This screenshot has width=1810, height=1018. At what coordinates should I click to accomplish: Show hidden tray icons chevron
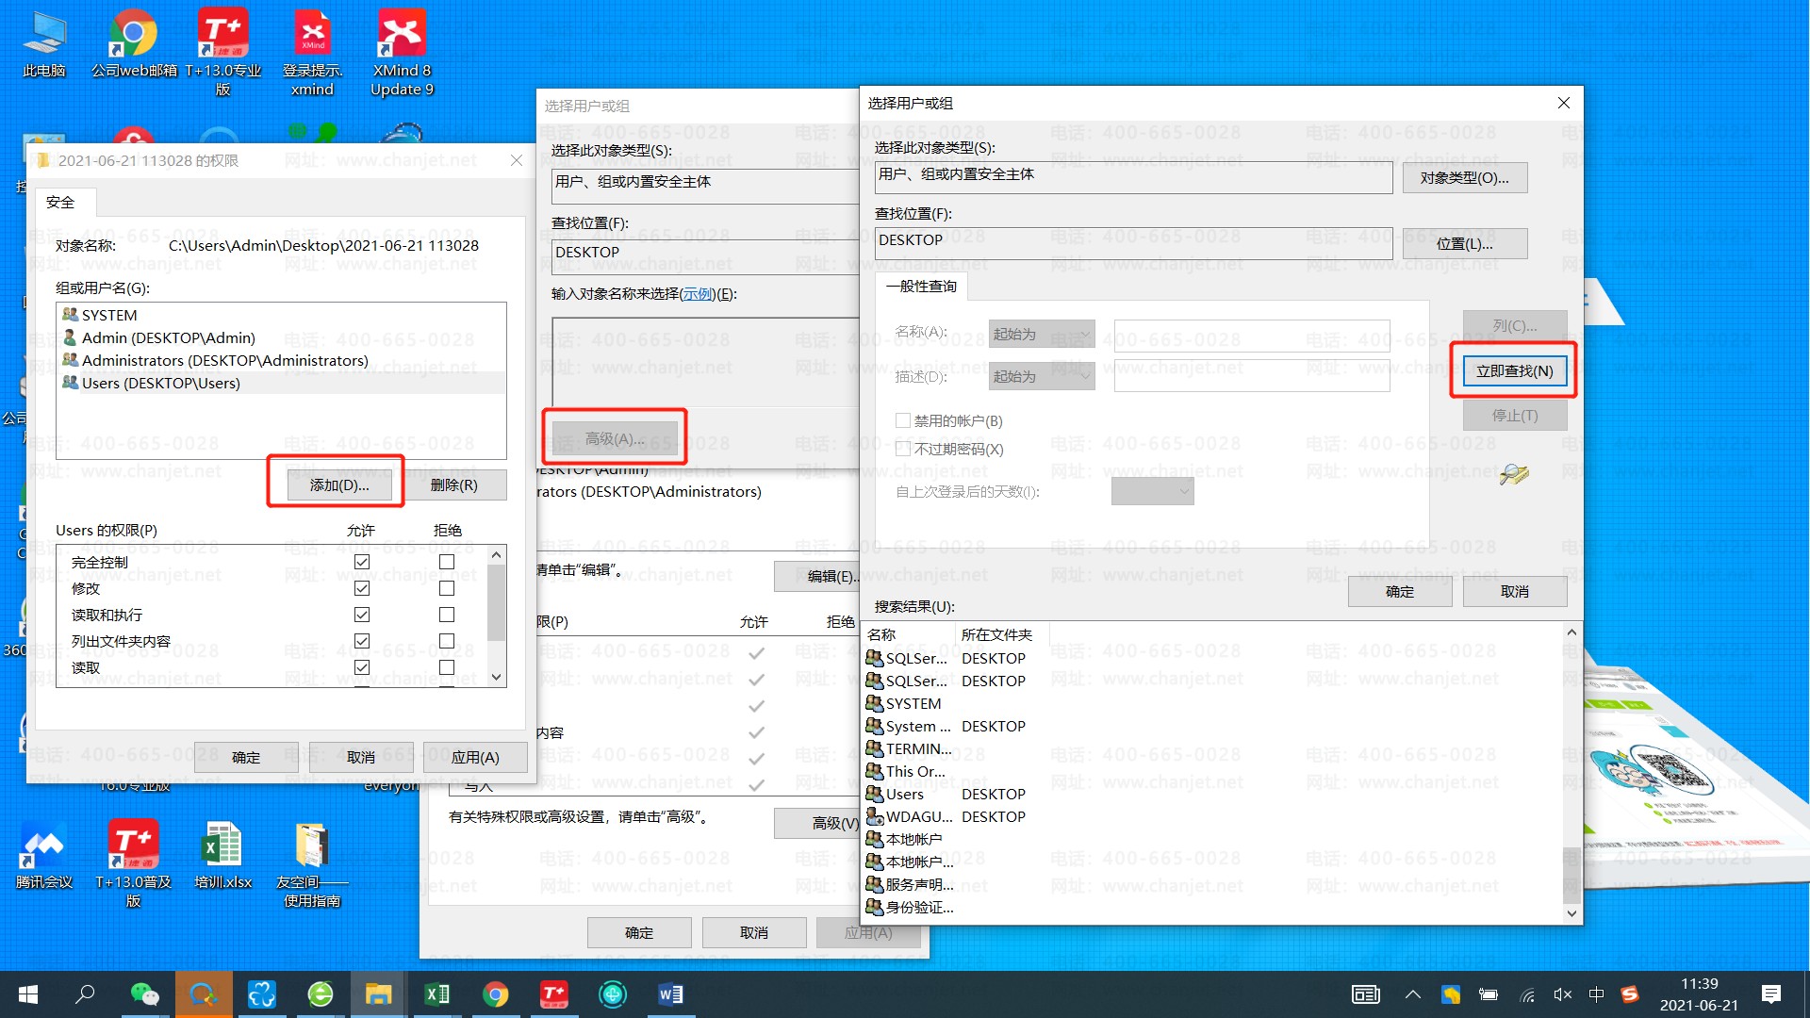tap(1412, 994)
